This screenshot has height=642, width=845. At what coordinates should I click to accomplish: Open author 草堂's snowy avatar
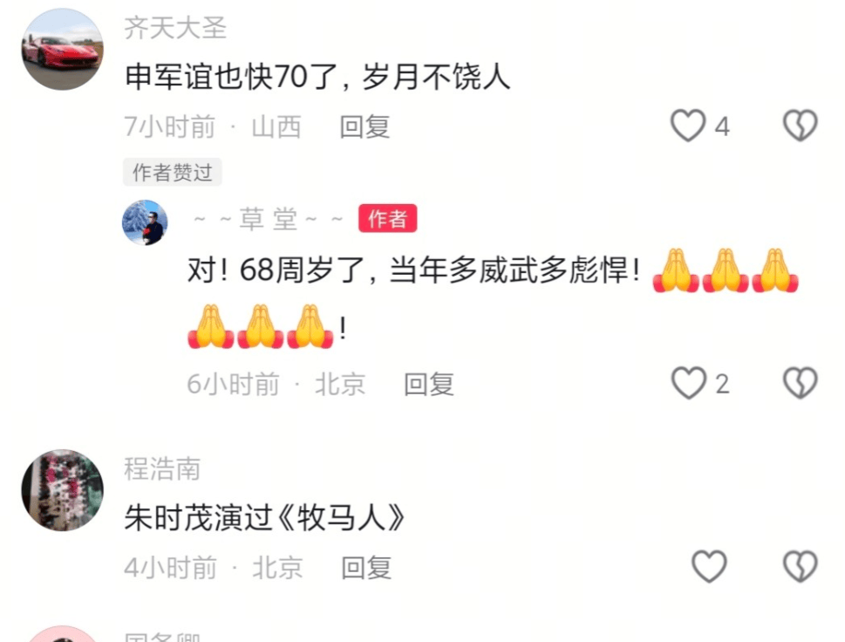pyautogui.click(x=145, y=222)
